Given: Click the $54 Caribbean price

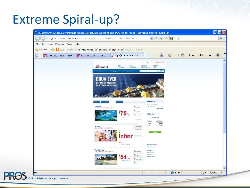Looking at the screenshot, I should 124,157.
